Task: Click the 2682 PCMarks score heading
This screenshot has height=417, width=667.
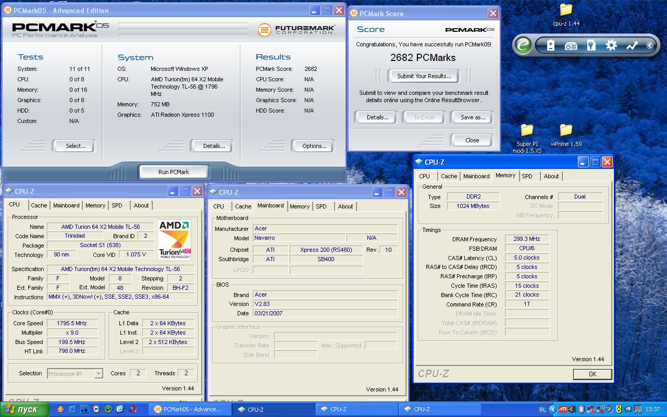Action: 423,58
